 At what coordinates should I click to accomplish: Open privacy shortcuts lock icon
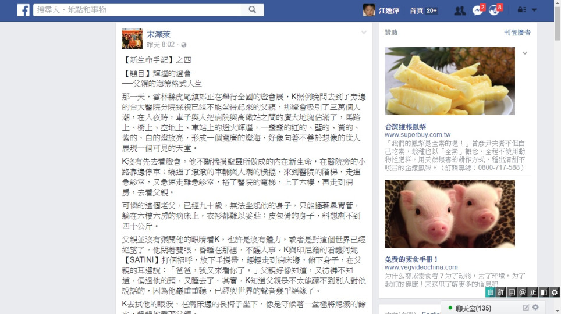[x=521, y=10]
